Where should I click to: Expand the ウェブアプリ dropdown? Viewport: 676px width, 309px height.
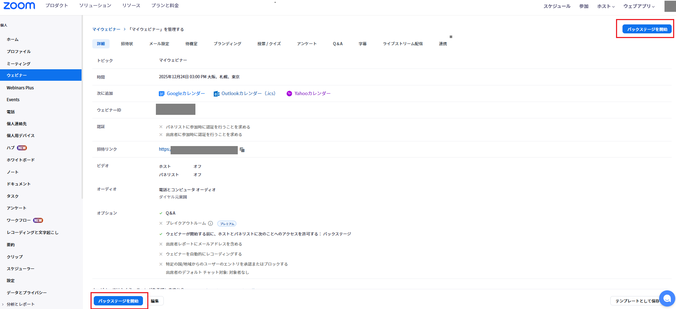pyautogui.click(x=639, y=6)
